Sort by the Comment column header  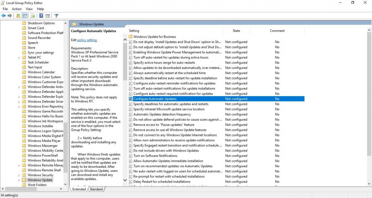(277, 31)
